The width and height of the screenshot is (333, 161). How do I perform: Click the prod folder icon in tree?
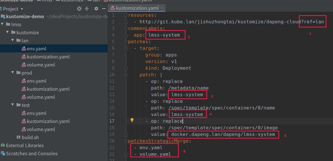(x=18, y=73)
